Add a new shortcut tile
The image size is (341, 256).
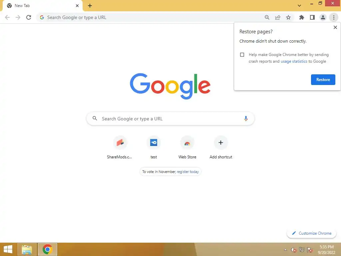tap(221, 147)
